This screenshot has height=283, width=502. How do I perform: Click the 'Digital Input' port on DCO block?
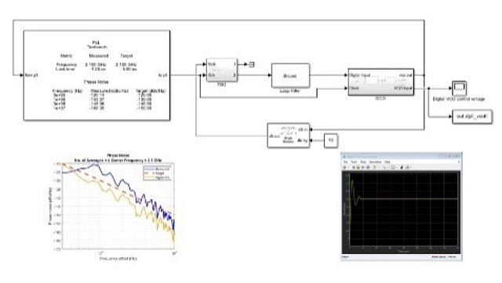(361, 75)
